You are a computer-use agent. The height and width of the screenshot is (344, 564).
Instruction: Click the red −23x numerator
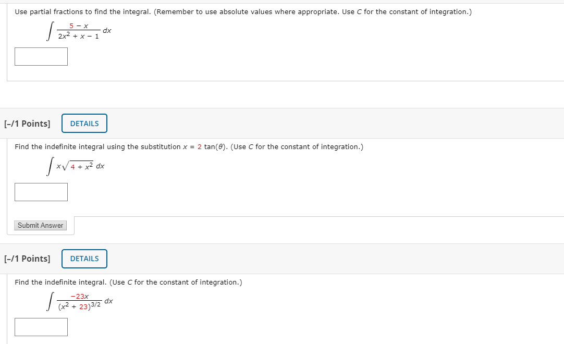(79, 295)
